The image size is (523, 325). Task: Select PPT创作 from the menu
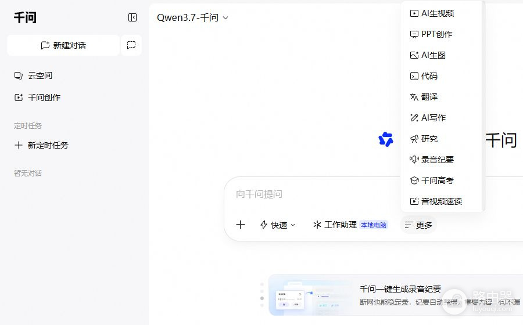coord(442,34)
